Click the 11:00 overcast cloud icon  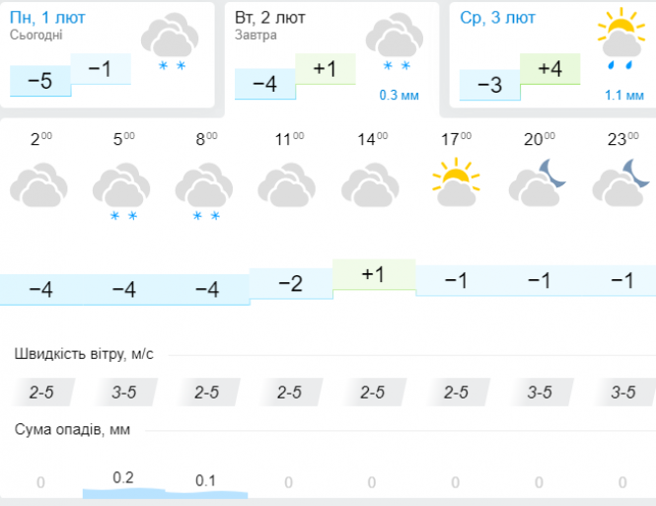pos(288,185)
